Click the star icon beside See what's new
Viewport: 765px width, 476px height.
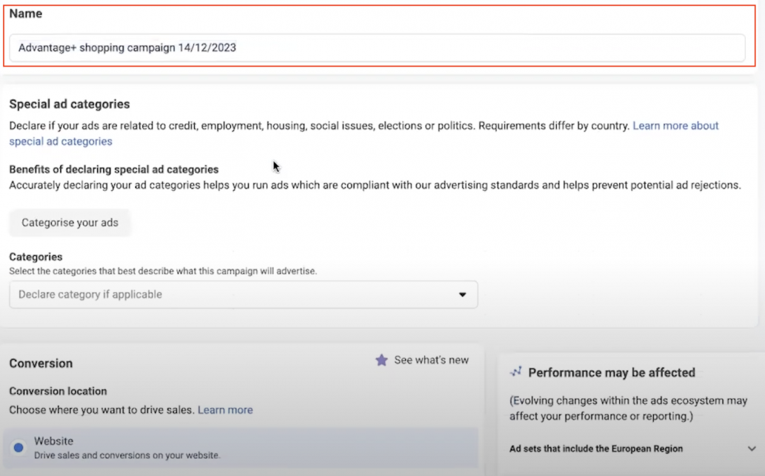(382, 360)
